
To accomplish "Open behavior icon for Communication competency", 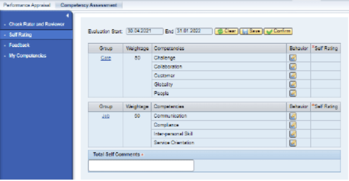I will pos(293,116).
